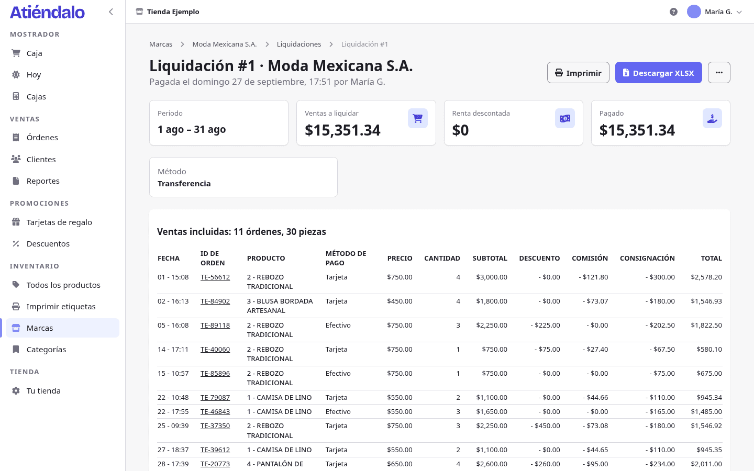Download the XLSX file
Image resolution: width=754 pixels, height=471 pixels.
[659, 73]
